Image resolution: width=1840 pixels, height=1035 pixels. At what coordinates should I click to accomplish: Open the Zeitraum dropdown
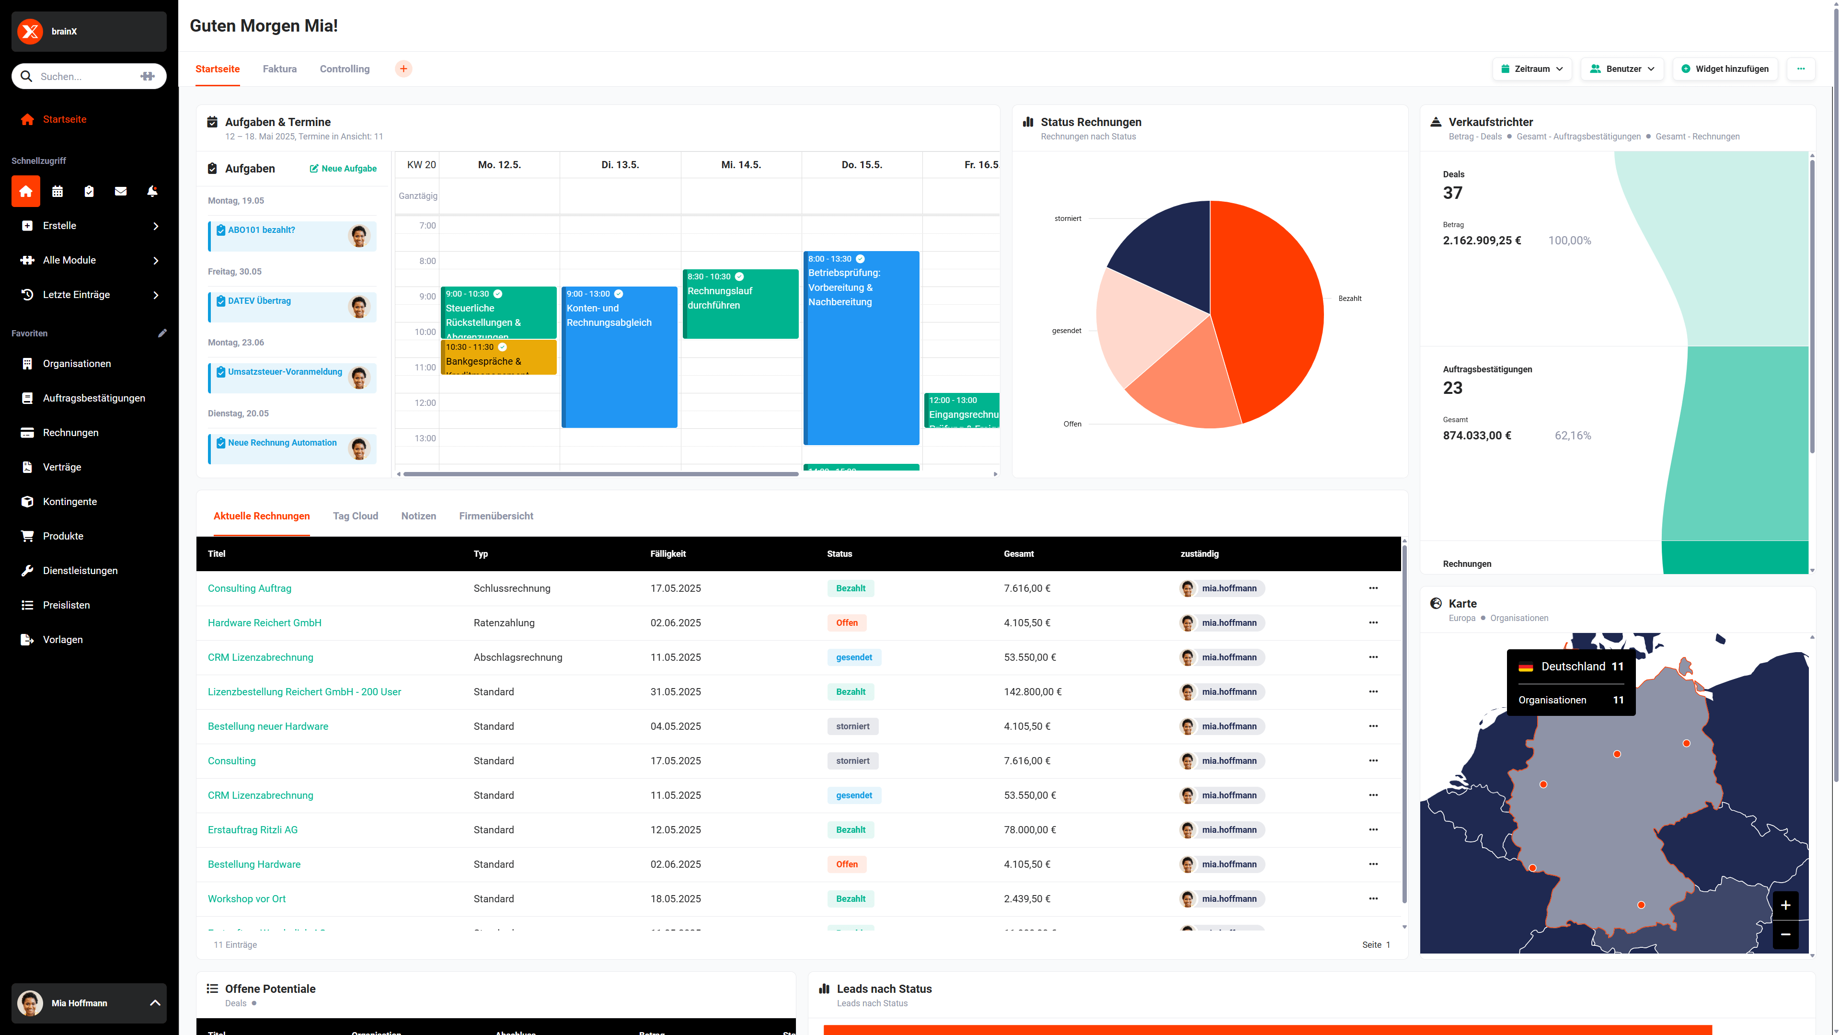click(x=1531, y=69)
